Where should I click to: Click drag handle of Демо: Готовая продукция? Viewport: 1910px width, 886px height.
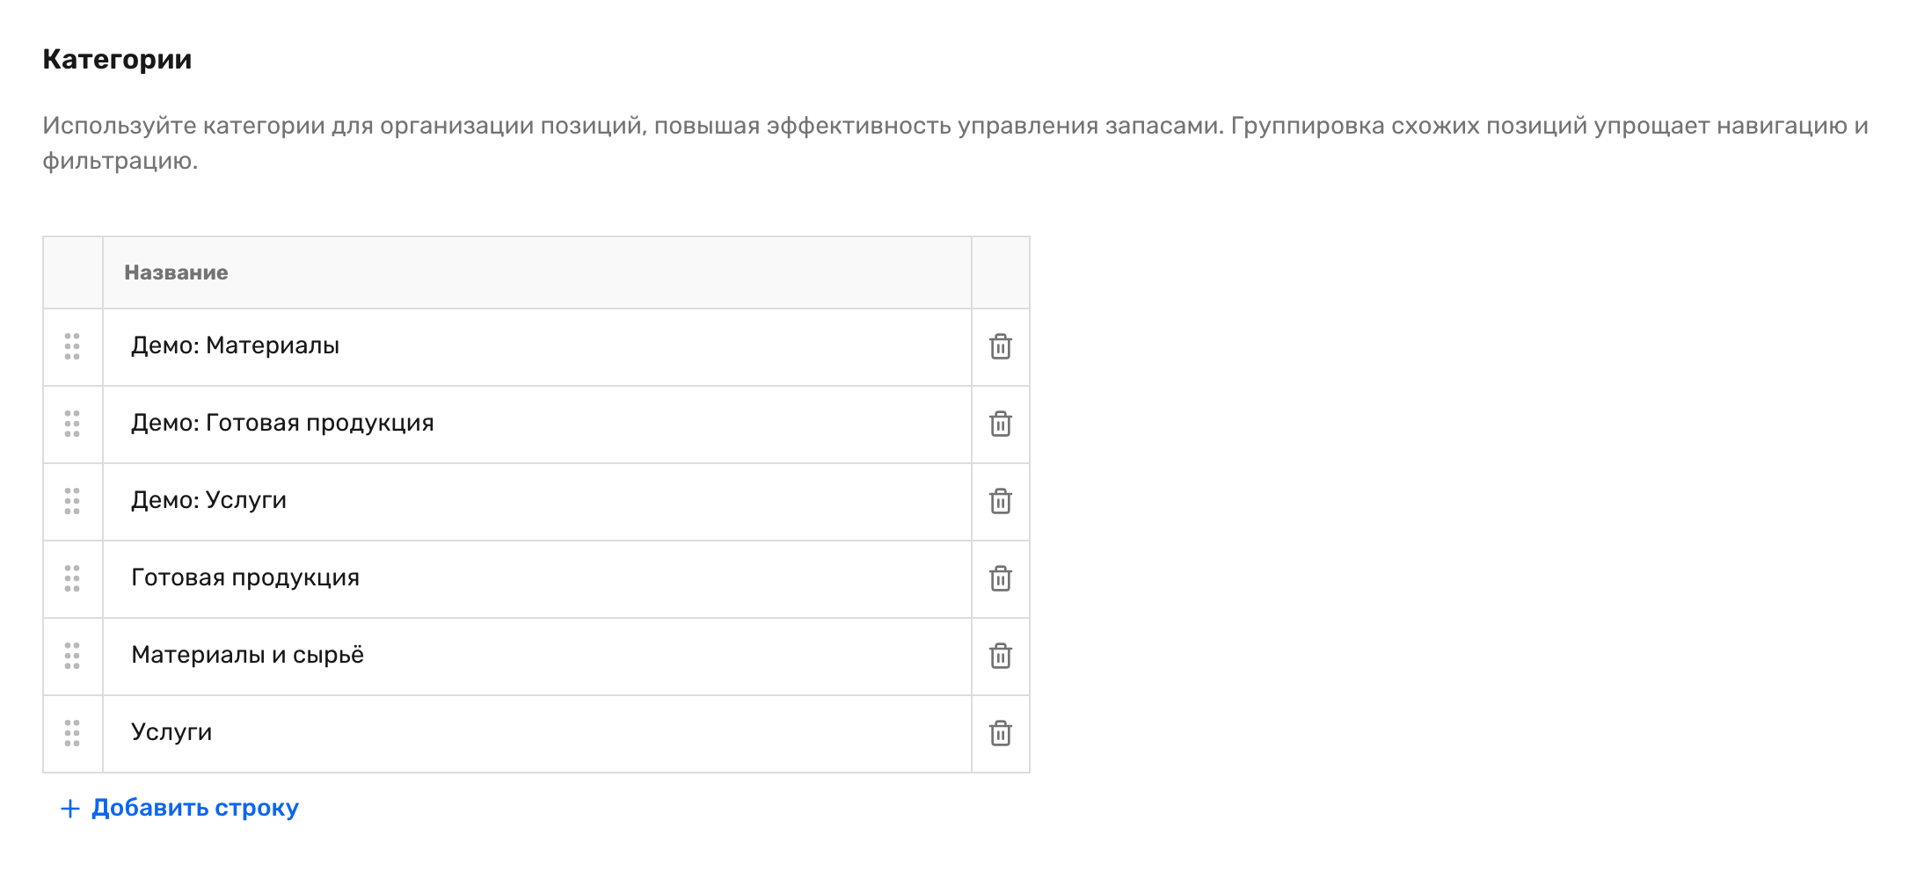[72, 424]
